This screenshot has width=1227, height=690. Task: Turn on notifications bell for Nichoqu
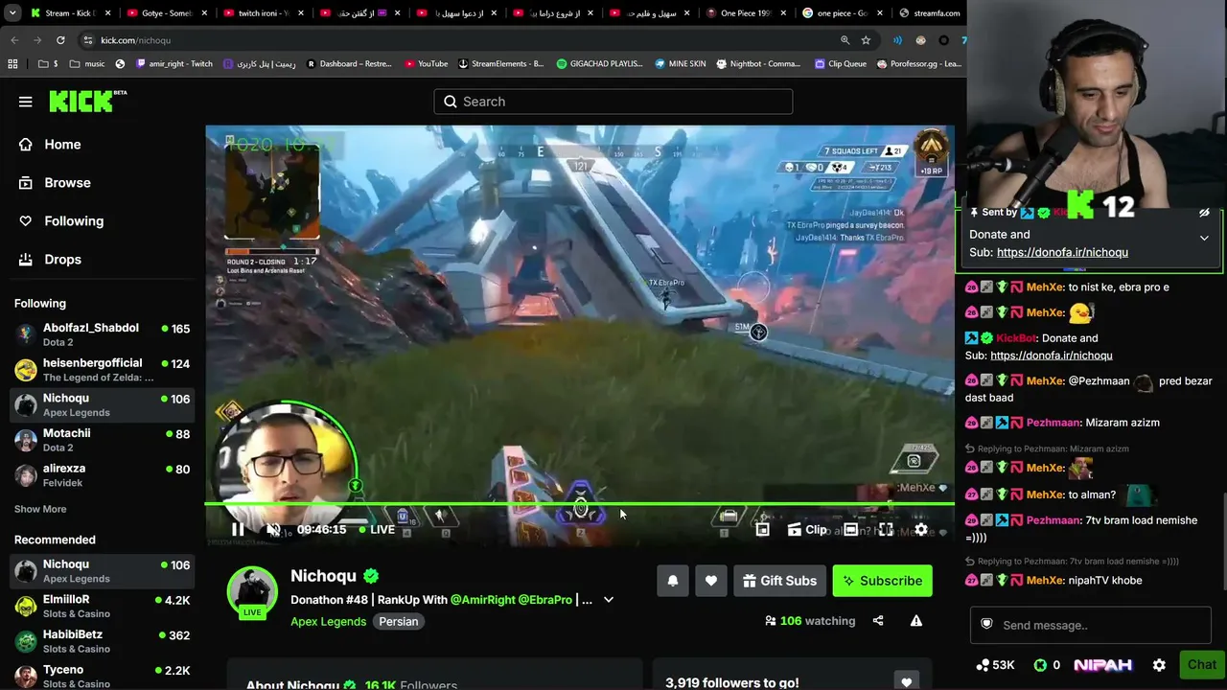pyautogui.click(x=673, y=581)
